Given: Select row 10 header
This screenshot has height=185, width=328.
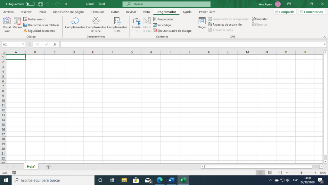Looking at the screenshot, I should point(3,101).
